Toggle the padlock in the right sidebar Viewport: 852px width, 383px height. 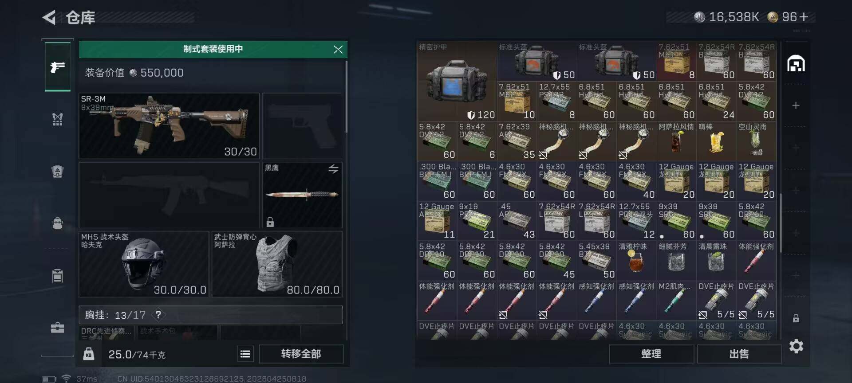[x=796, y=318]
